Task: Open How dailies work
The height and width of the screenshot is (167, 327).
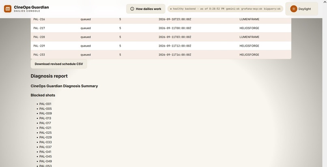Action: [146, 9]
